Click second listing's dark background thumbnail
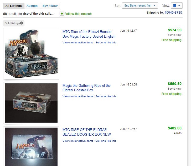191x166 pixels. [31, 103]
